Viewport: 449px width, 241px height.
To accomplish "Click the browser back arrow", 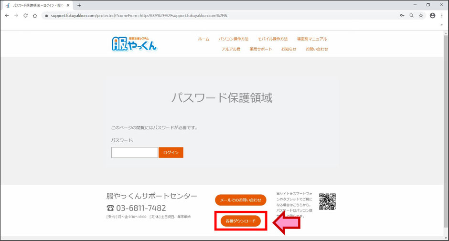I will pos(7,15).
